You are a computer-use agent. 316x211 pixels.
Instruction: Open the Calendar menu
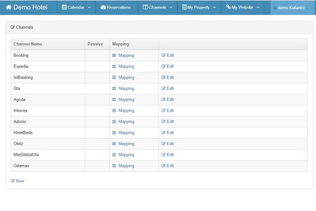click(x=76, y=7)
